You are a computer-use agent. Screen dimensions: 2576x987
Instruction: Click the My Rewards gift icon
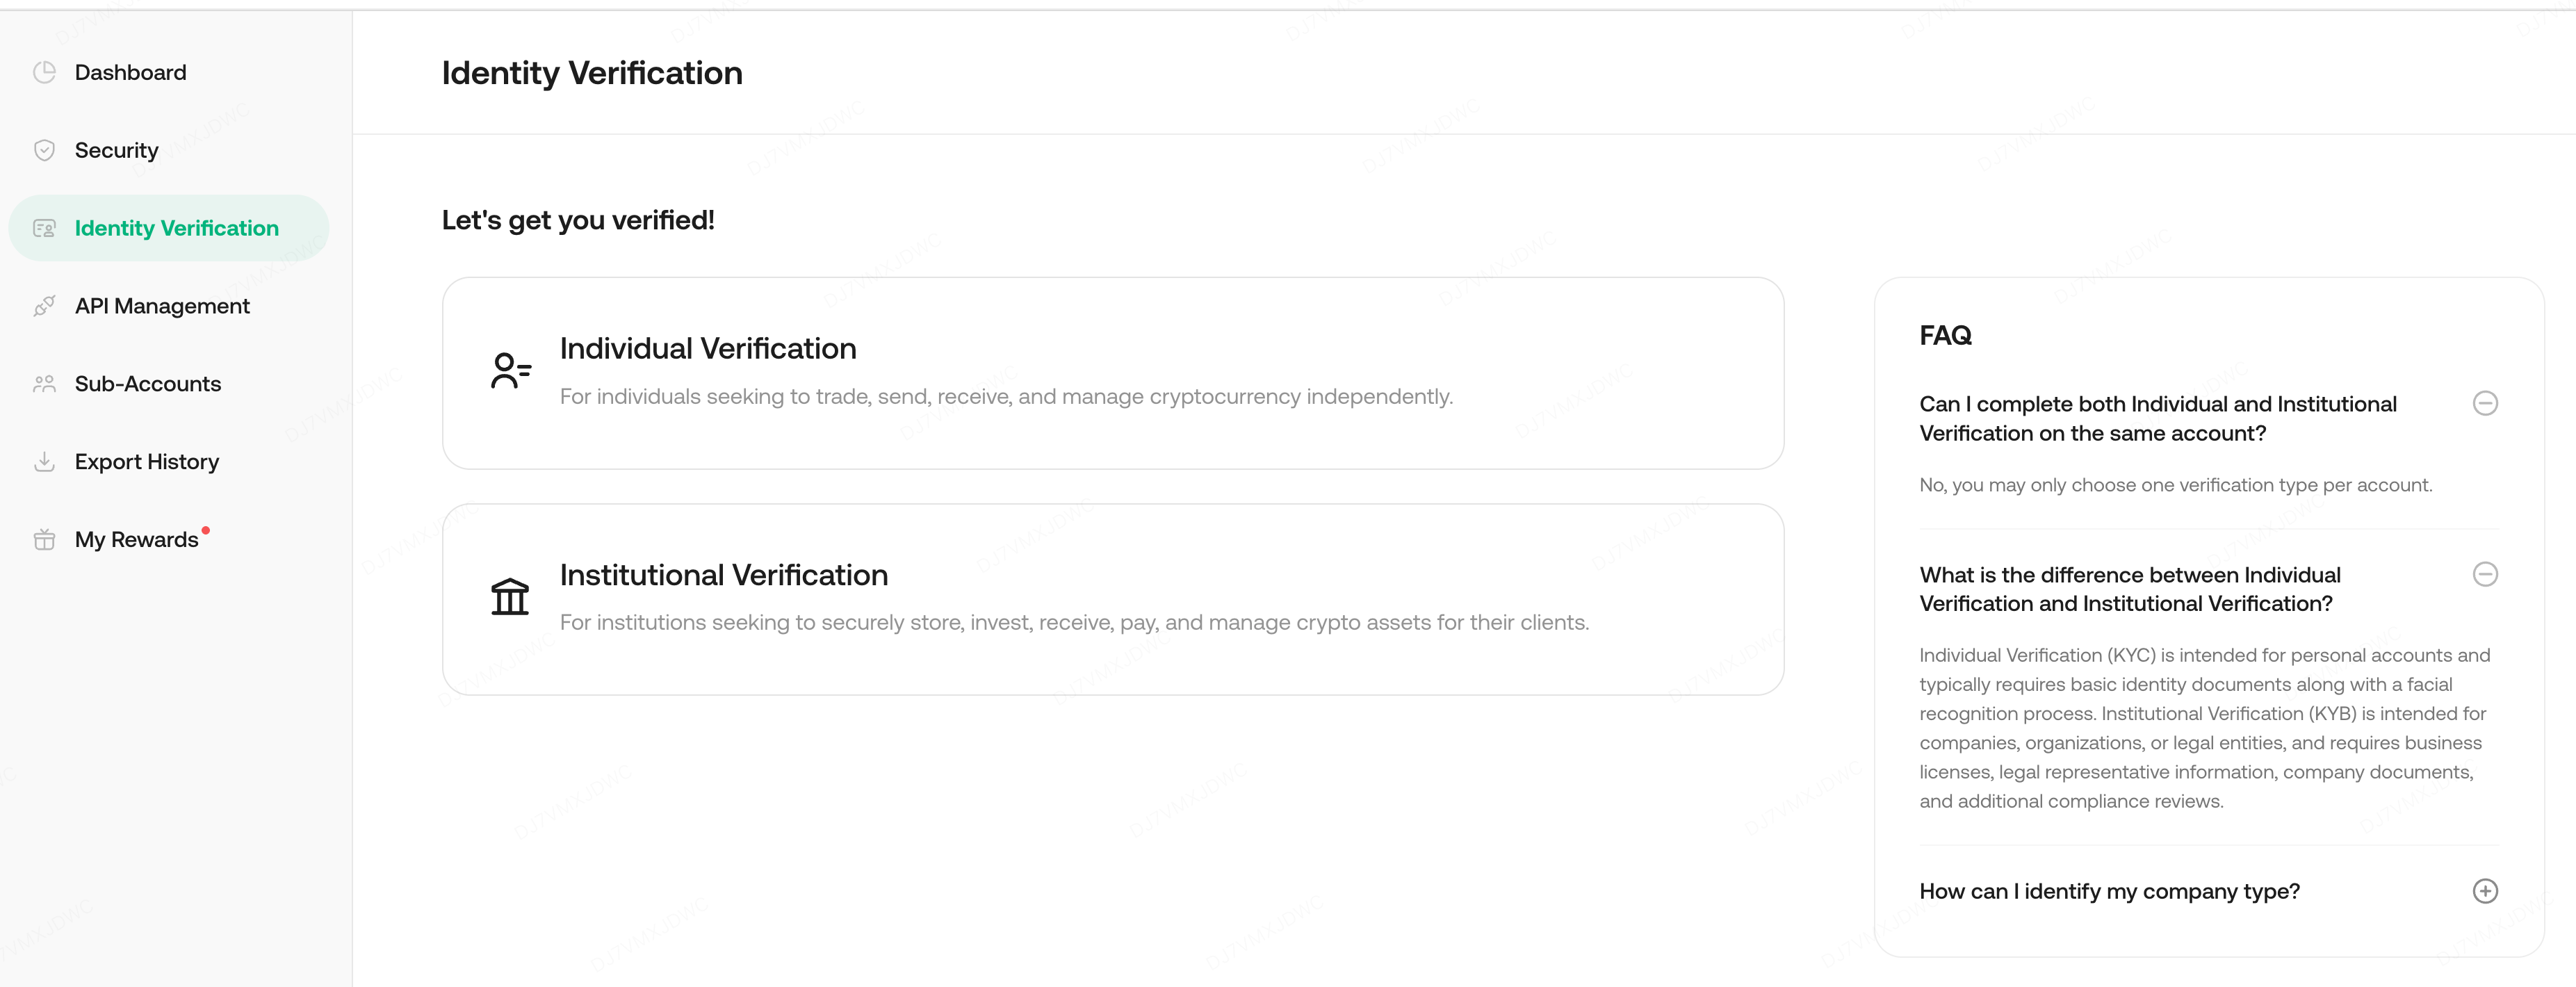pos(44,540)
